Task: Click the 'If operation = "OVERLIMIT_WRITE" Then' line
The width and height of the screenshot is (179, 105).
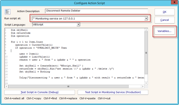Action: (41, 48)
